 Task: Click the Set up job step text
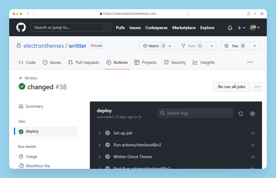123,133
